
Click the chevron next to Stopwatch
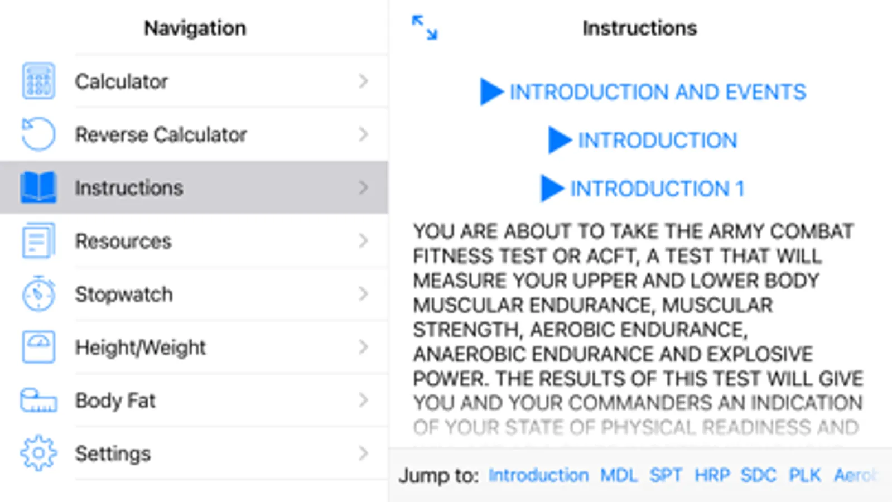coord(363,294)
